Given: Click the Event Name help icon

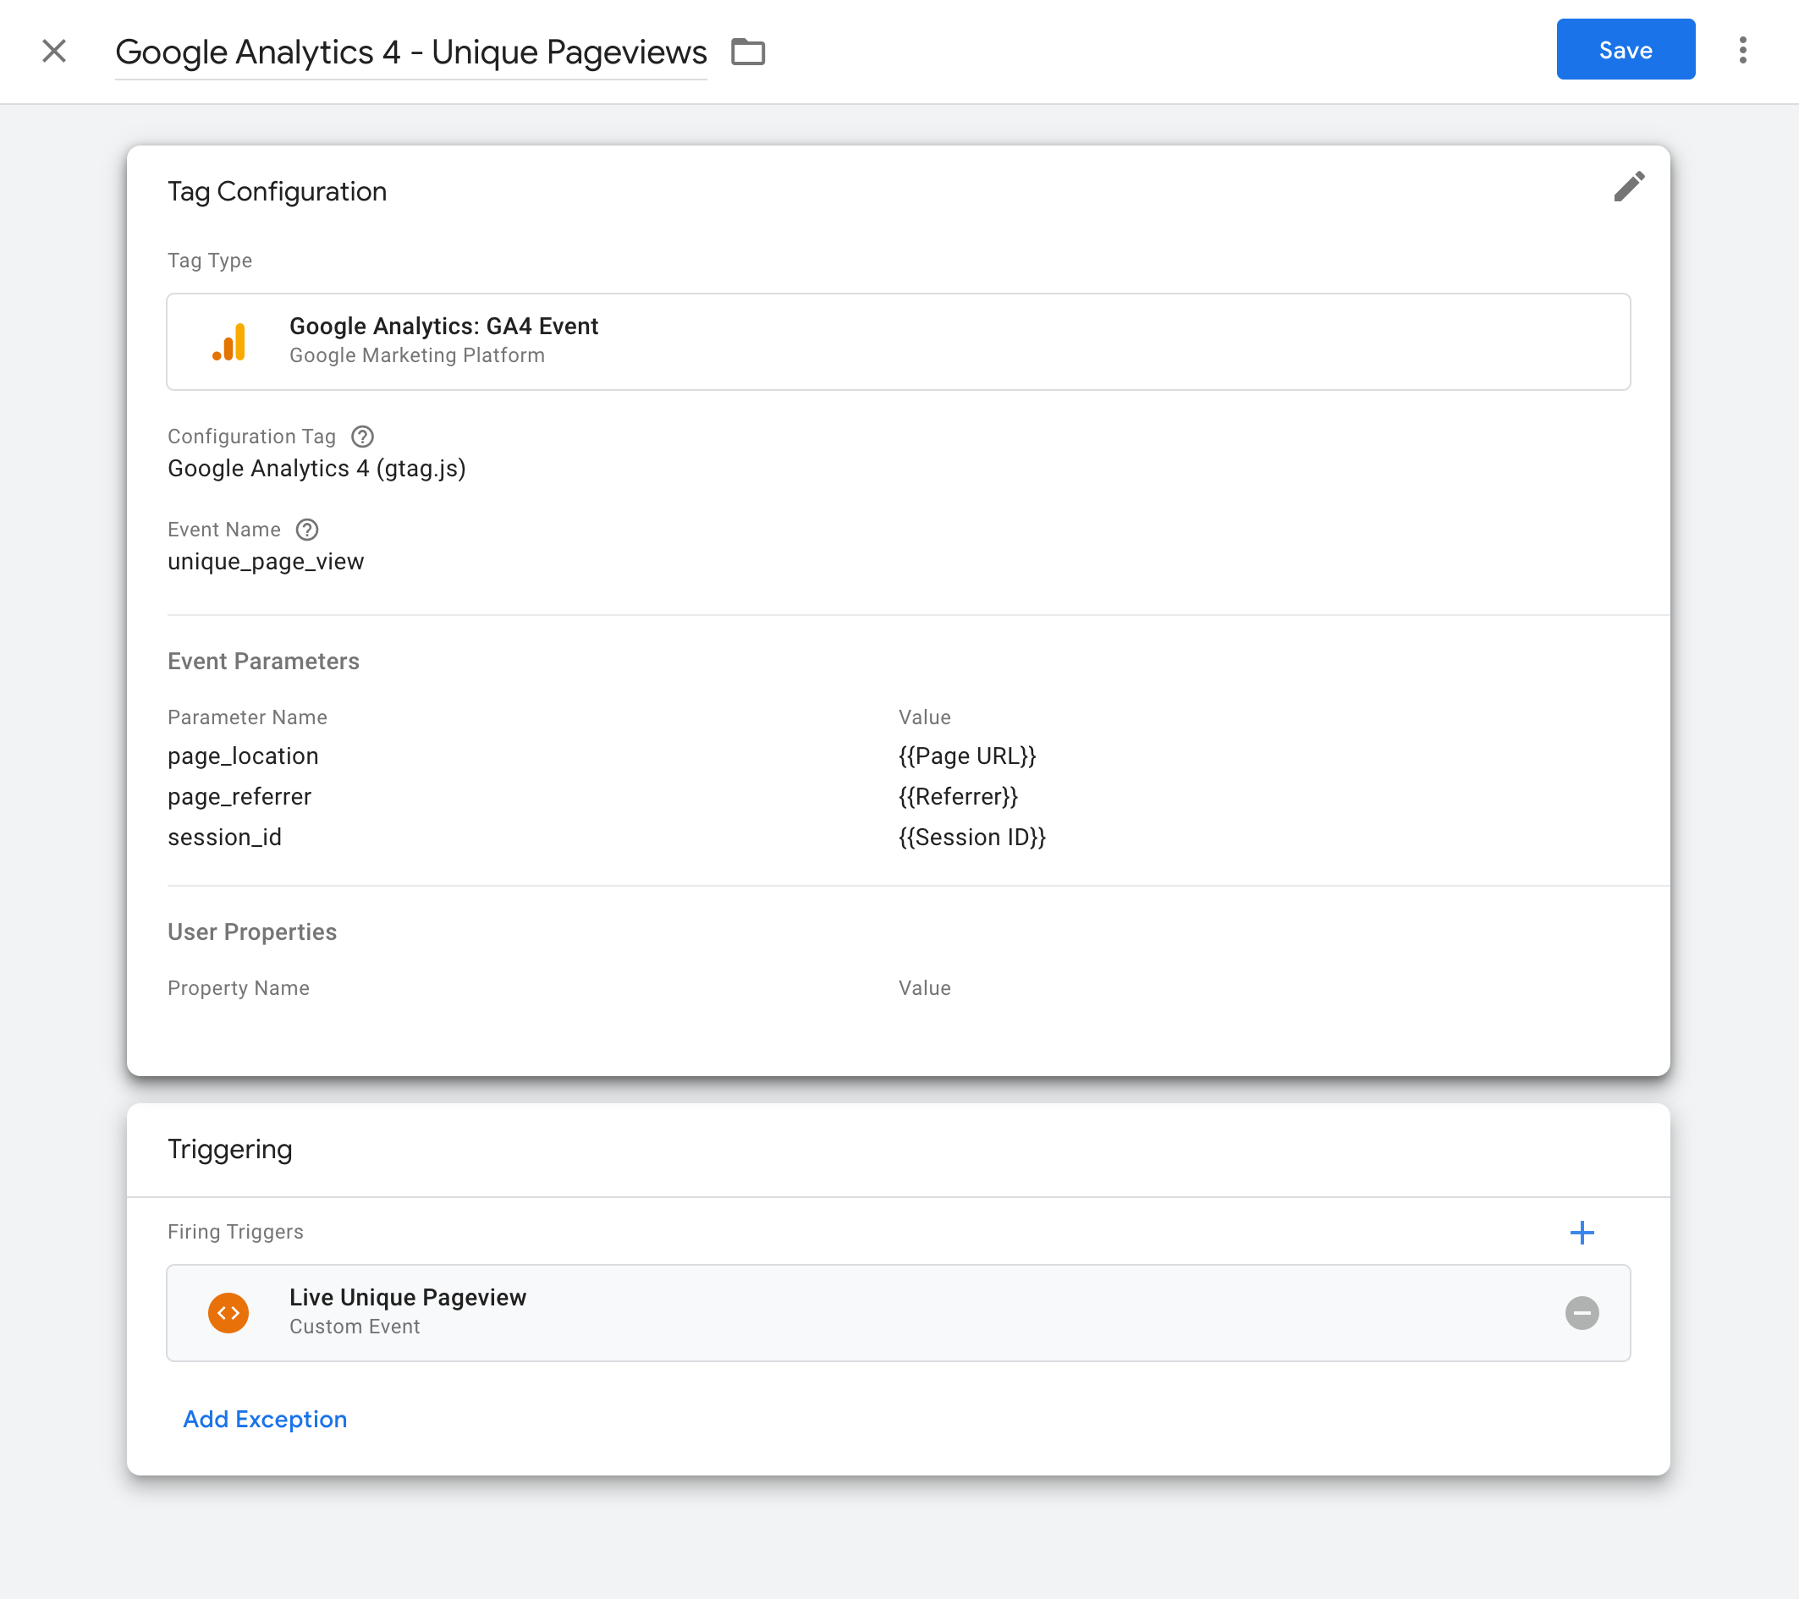Looking at the screenshot, I should click(306, 530).
